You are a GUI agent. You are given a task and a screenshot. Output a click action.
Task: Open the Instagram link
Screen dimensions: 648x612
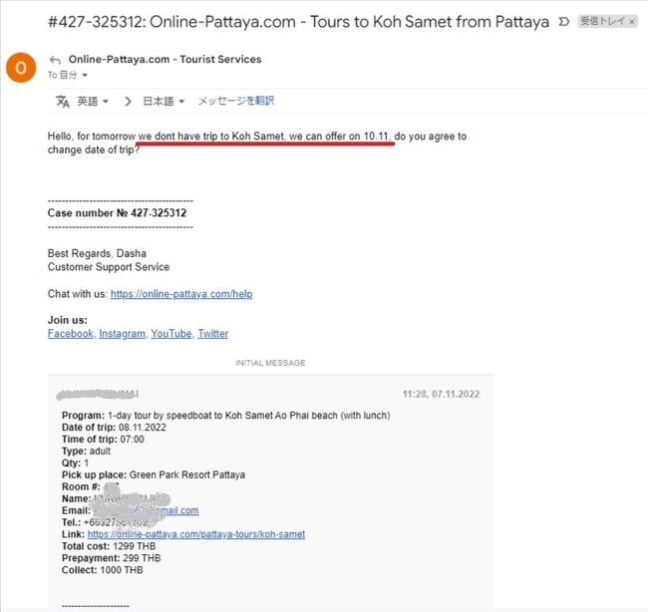122,334
